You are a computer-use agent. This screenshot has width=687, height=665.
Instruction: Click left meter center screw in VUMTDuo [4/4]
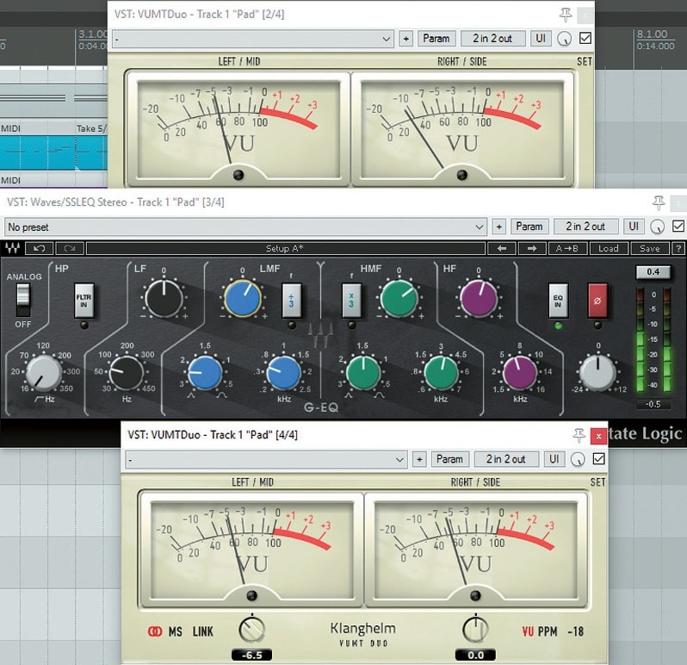pyautogui.click(x=252, y=596)
